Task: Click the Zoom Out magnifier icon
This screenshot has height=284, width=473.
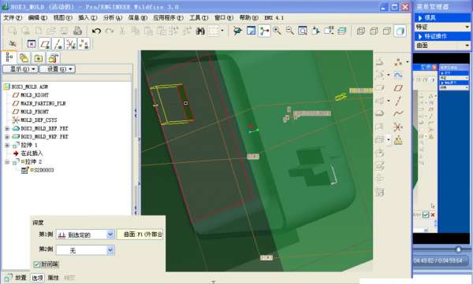Action: point(290,31)
